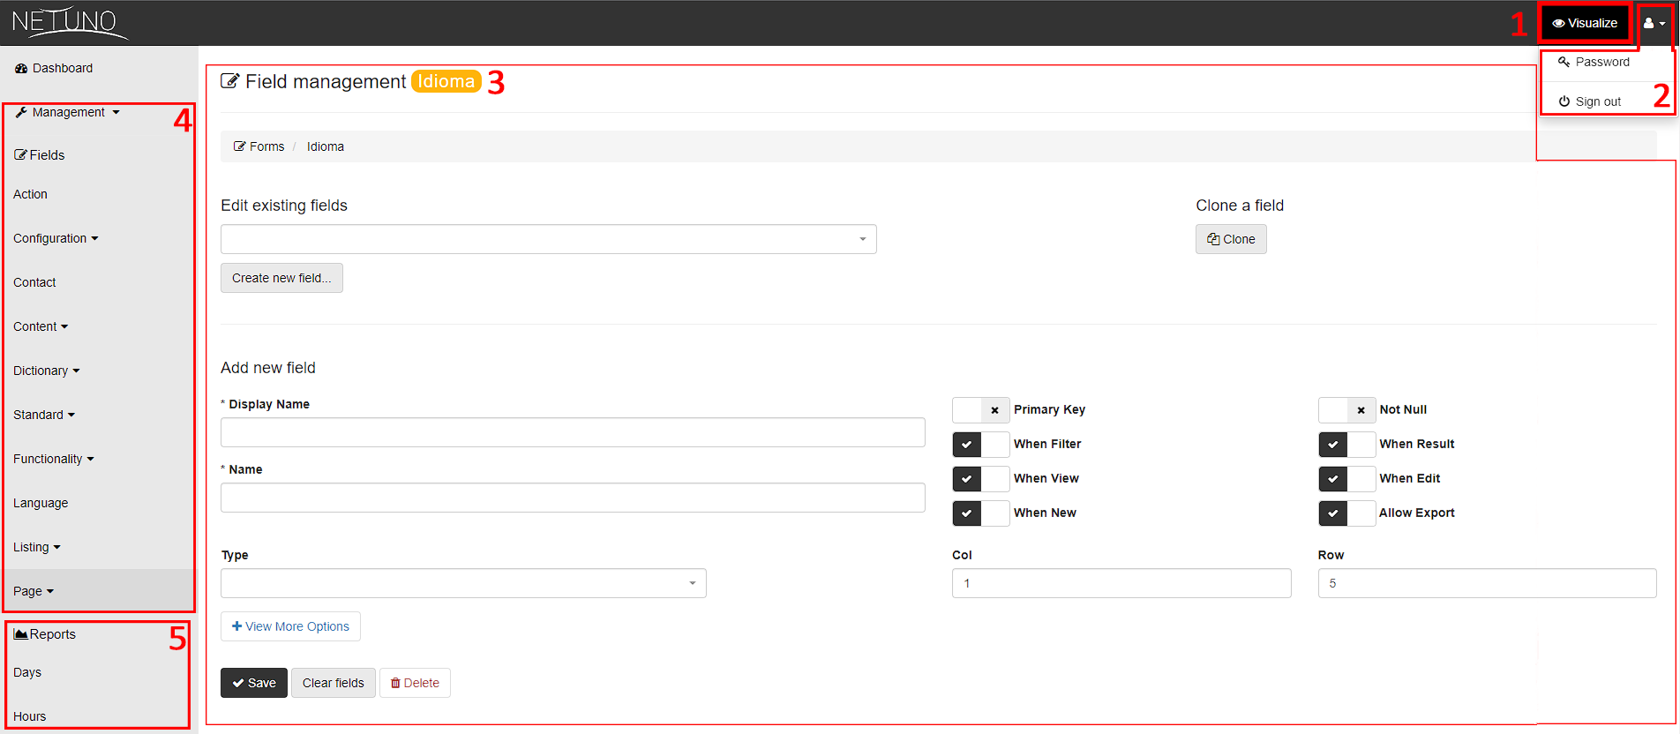Screen dimensions: 1680x734
Task: Toggle the When Edit switch
Action: (x=1346, y=479)
